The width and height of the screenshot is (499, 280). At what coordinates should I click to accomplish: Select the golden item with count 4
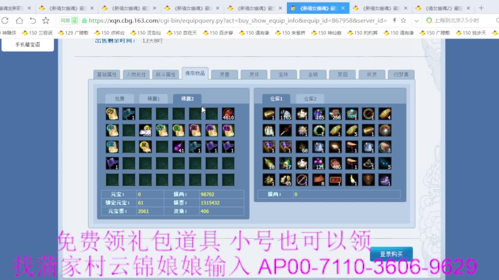click(385, 114)
